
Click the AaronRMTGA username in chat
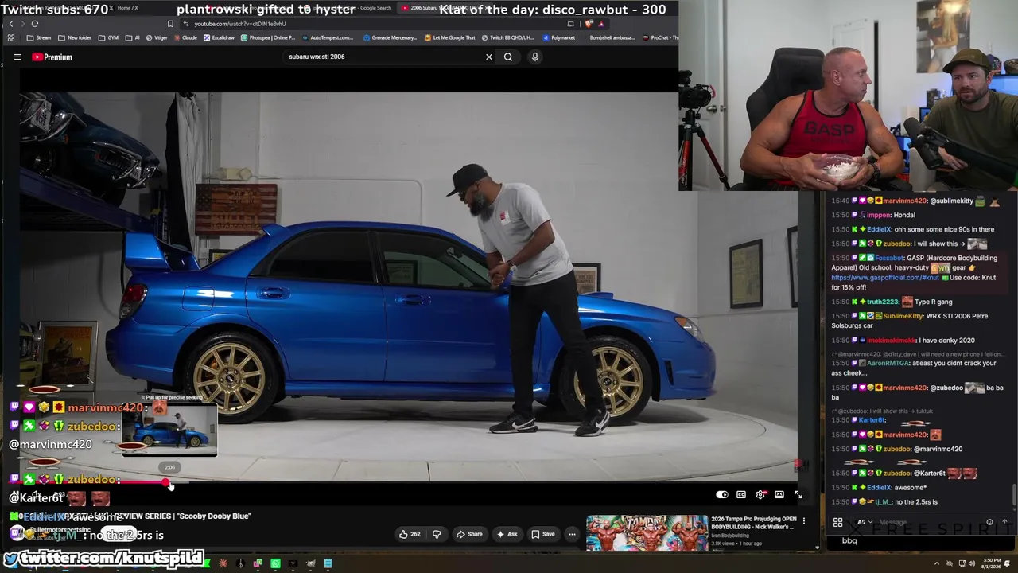(x=887, y=363)
